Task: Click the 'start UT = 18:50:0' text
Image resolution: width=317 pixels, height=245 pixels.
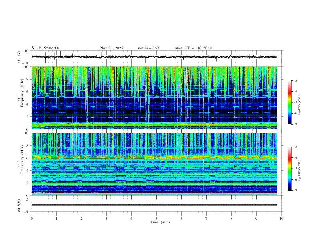Action: [x=193, y=48]
